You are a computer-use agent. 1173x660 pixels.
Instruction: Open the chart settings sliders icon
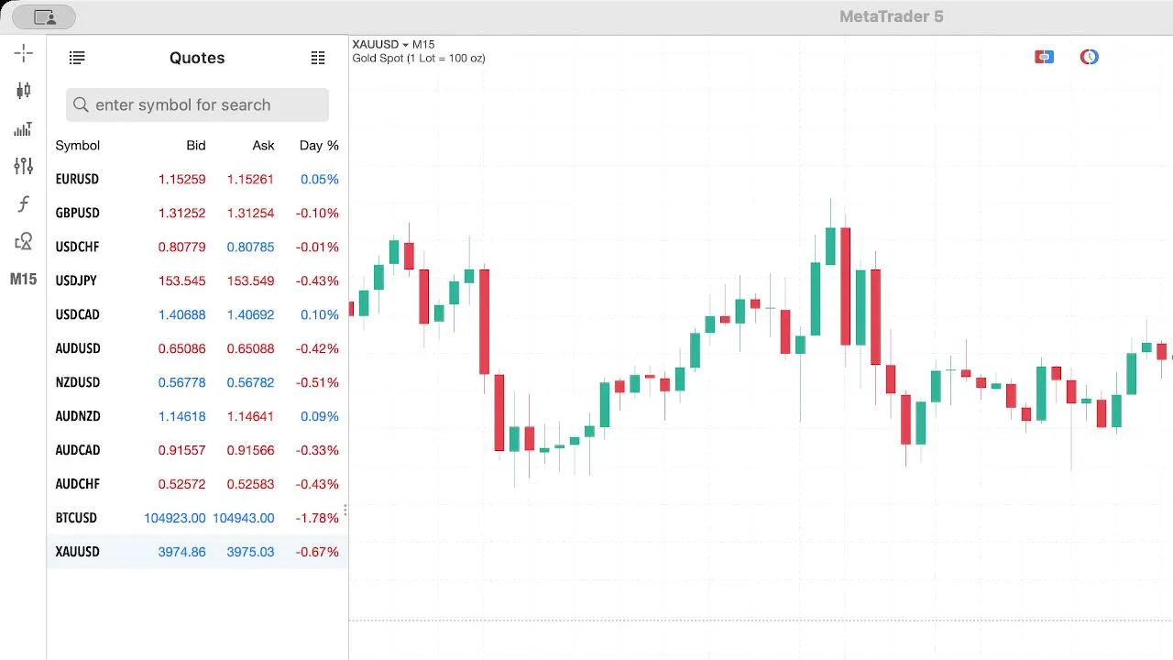coord(24,166)
